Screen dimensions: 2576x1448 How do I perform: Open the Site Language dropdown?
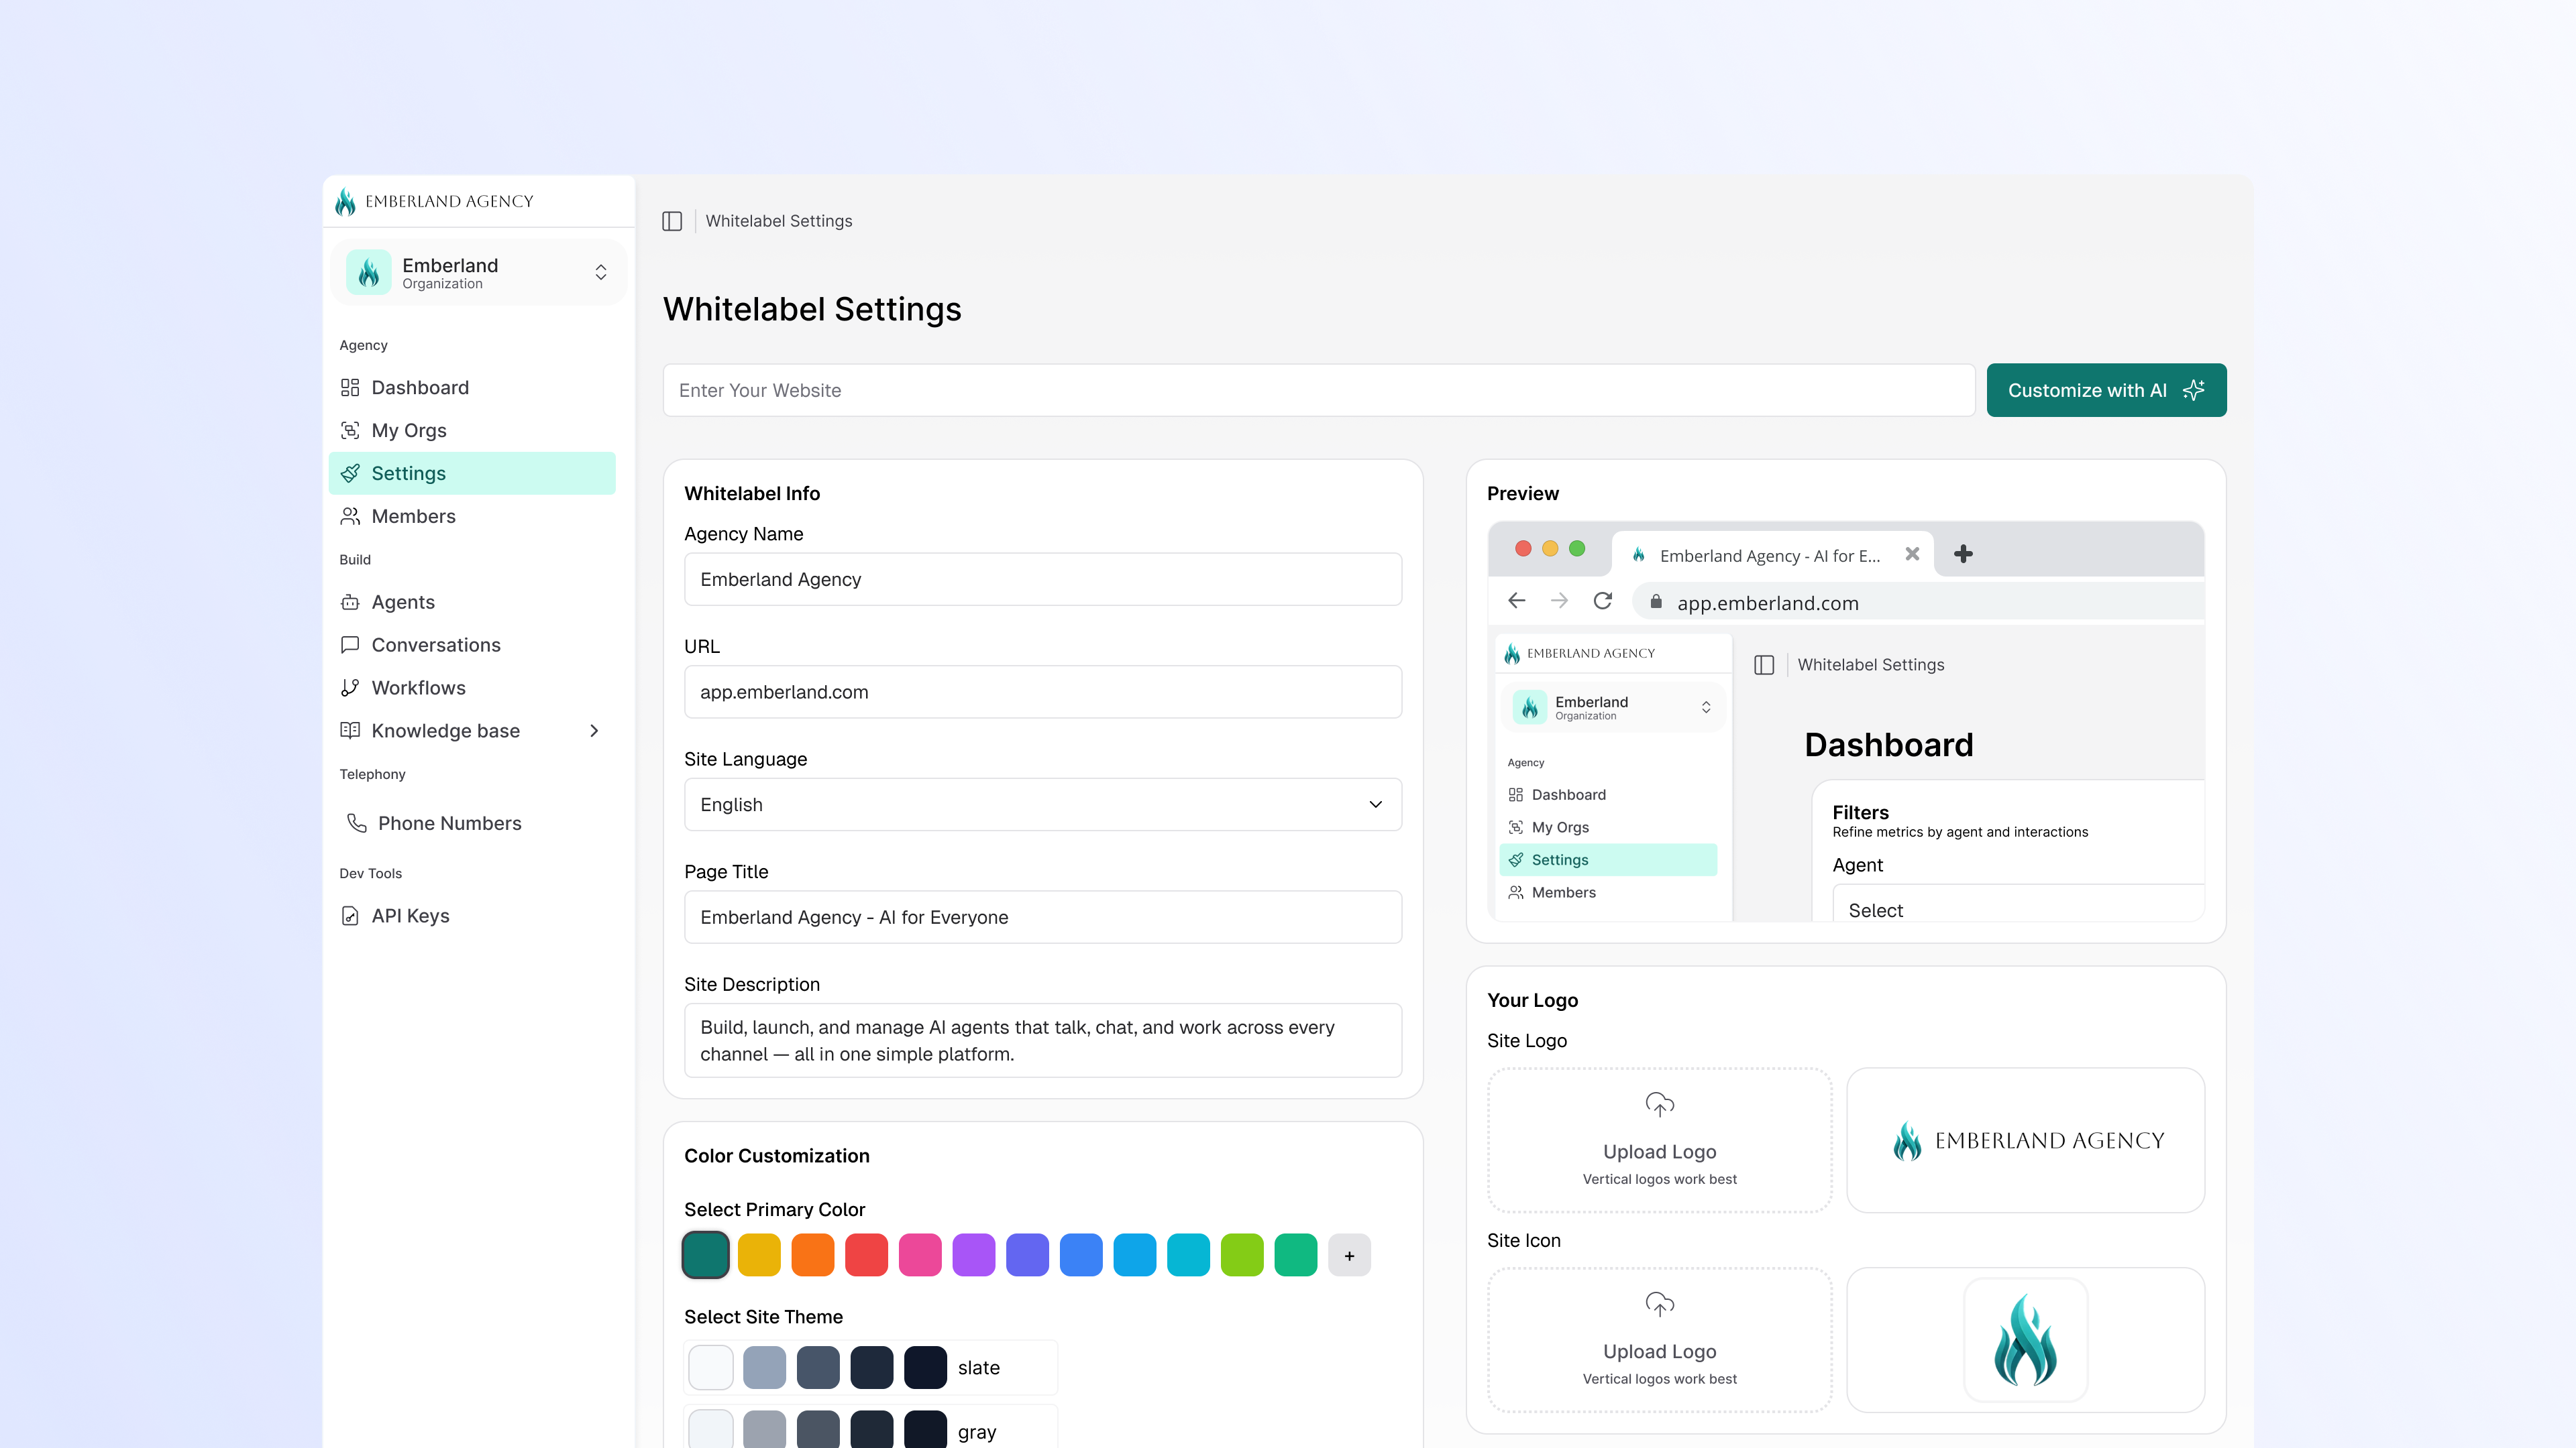[x=1042, y=804]
